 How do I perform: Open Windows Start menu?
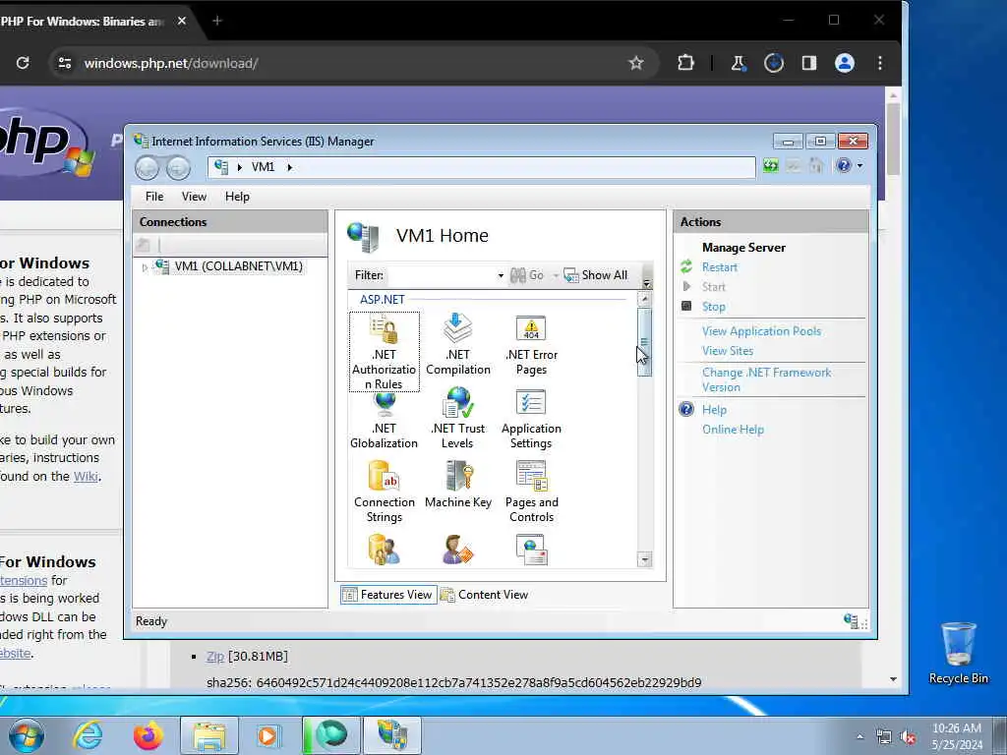(x=27, y=735)
